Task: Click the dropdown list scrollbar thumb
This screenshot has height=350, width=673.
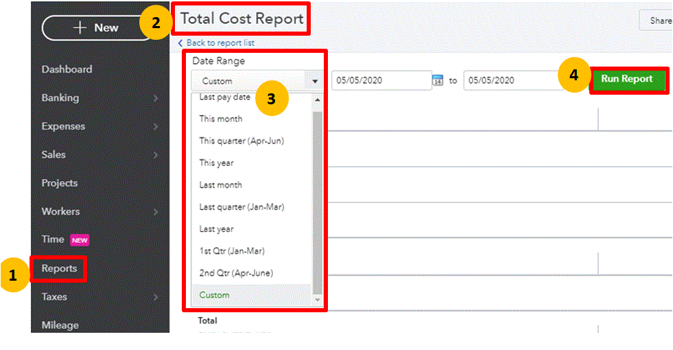Action: coord(318,202)
